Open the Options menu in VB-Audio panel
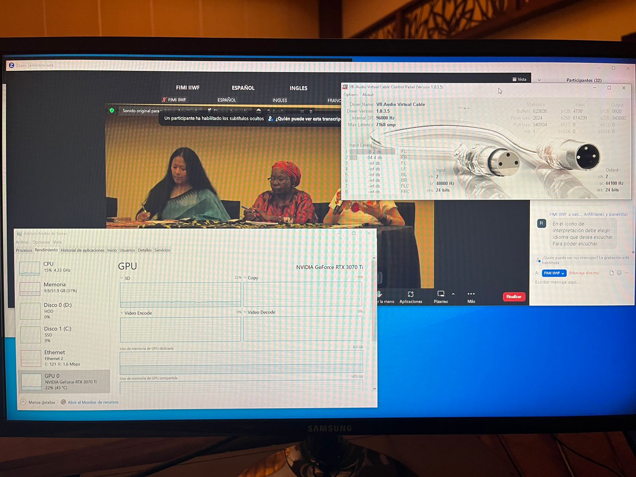The height and width of the screenshot is (477, 636). pos(351,95)
